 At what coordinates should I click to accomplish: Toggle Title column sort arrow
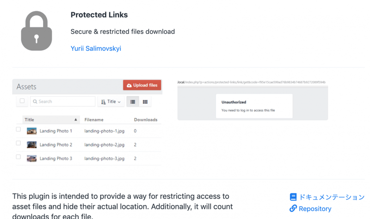pyautogui.click(x=76, y=120)
